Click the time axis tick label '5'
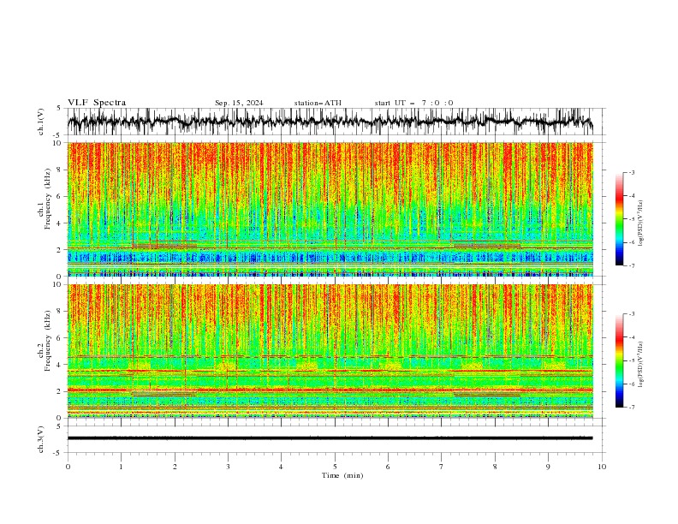The width and height of the screenshot is (678, 524). click(x=335, y=467)
